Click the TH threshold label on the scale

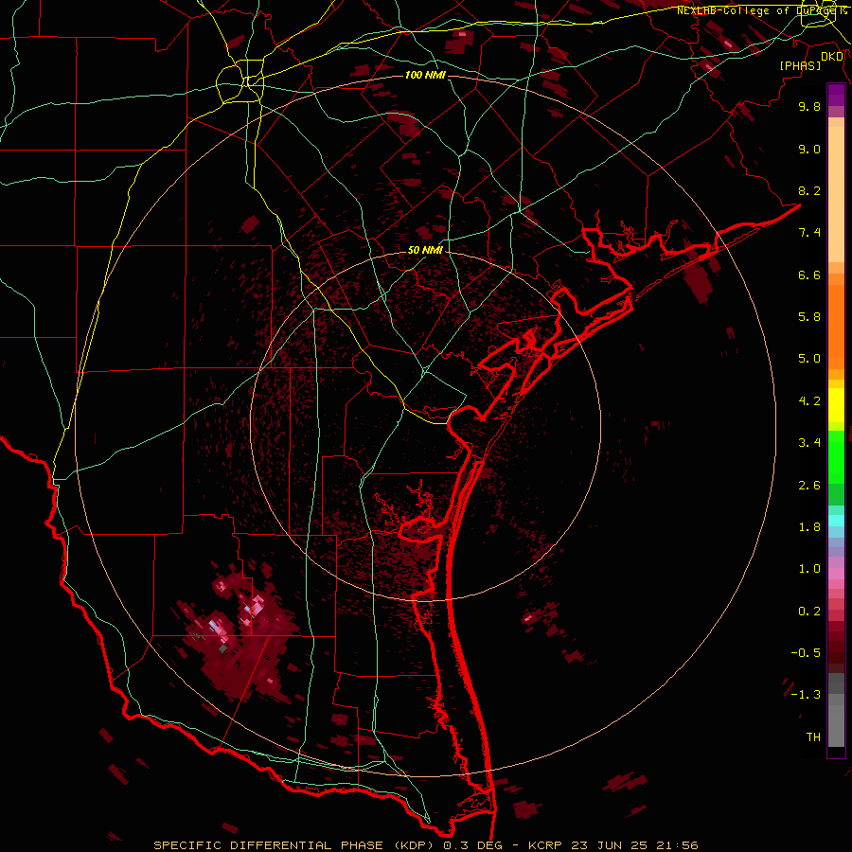point(813,737)
